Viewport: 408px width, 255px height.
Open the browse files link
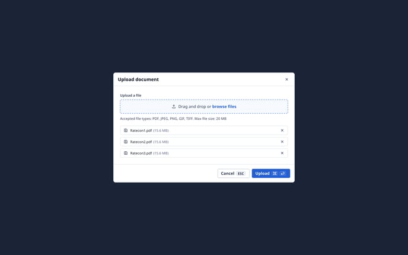(x=224, y=106)
